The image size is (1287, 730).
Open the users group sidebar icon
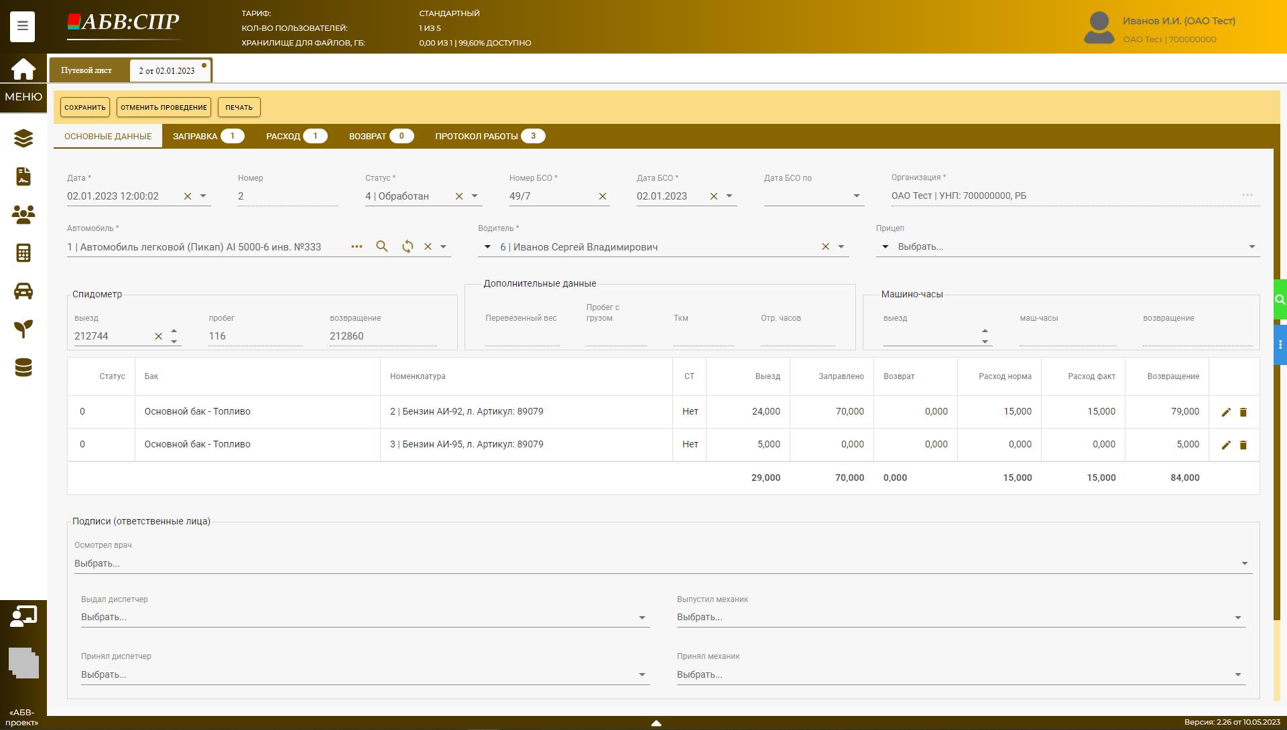pos(23,214)
